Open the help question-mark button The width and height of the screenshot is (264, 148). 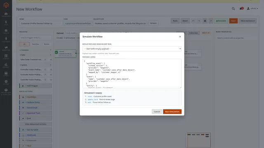coord(211,21)
